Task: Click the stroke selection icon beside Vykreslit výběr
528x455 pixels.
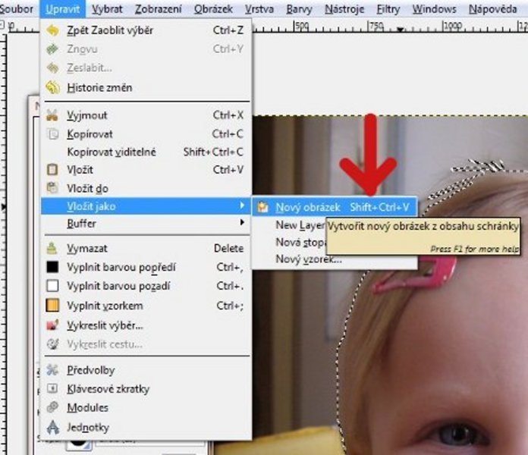Action: tap(52, 325)
